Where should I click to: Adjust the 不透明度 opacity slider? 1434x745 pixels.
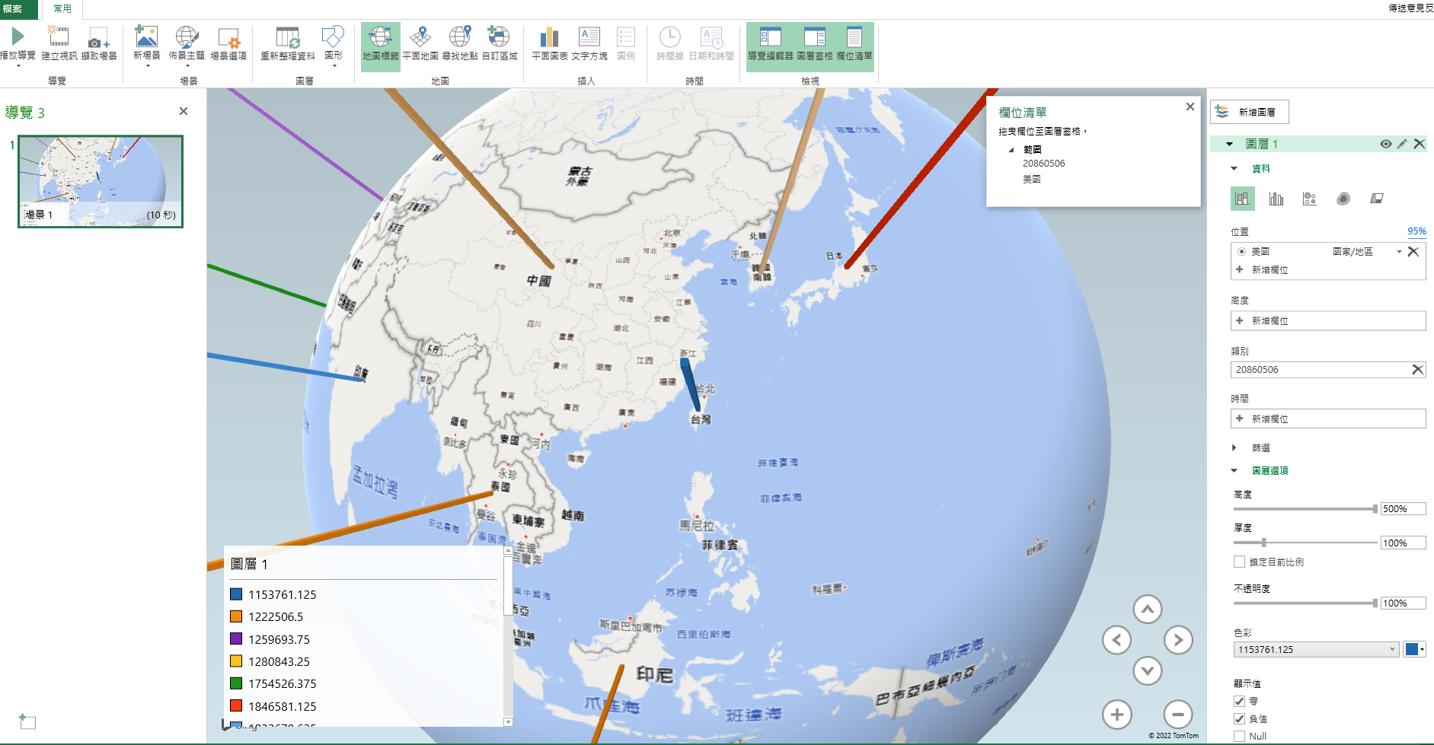[x=1375, y=603]
